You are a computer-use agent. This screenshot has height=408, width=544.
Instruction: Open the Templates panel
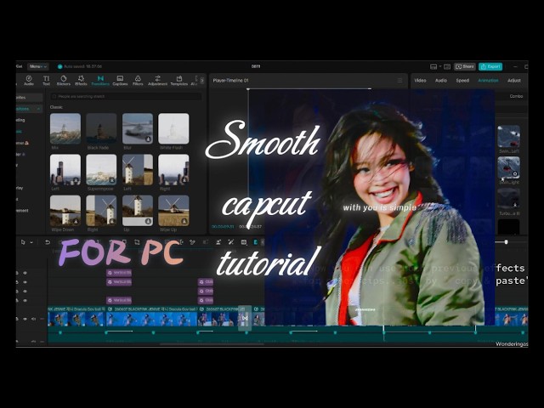coord(179,81)
